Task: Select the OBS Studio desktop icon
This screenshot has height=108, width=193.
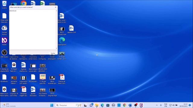Action: coord(4,54)
